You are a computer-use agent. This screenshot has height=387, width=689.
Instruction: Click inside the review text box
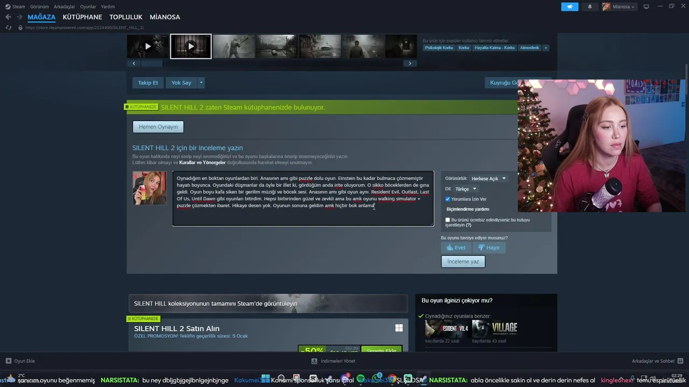coord(303,198)
